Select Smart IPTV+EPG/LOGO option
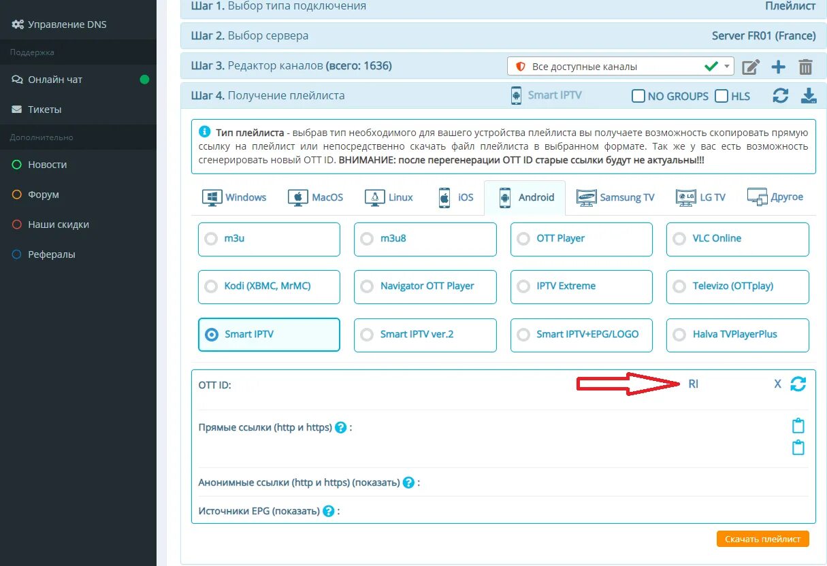 click(x=581, y=335)
